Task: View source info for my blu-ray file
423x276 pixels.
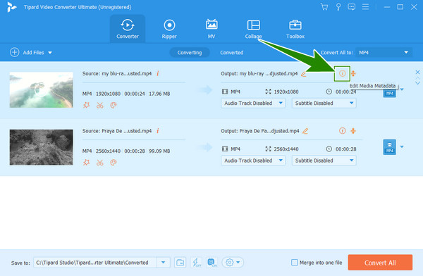Action: point(157,73)
